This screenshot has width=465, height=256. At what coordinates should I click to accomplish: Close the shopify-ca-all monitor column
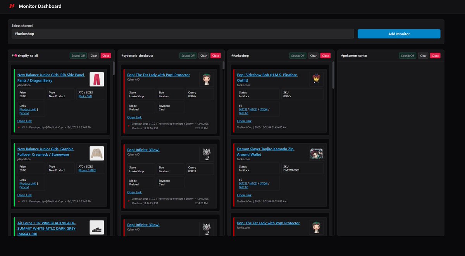(106, 56)
